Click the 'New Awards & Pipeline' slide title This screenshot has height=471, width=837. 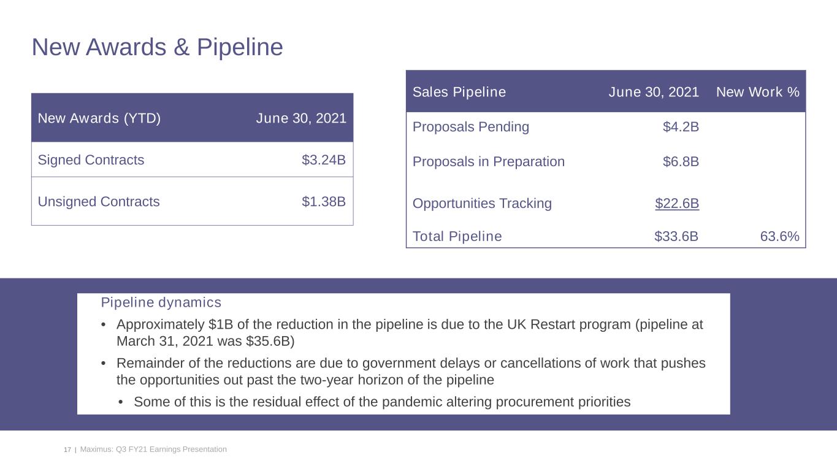coord(157,47)
